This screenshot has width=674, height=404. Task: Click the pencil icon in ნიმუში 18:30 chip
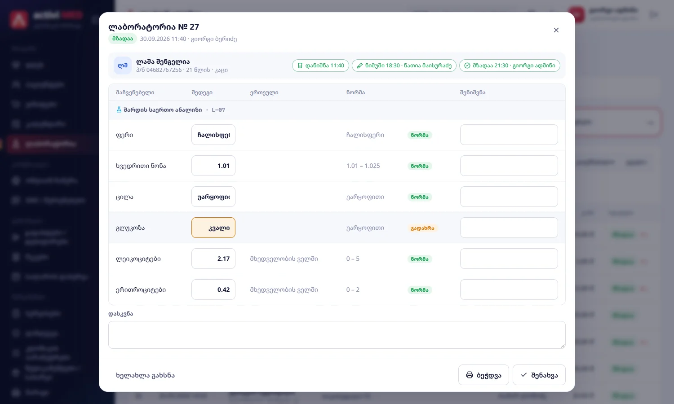tap(360, 66)
